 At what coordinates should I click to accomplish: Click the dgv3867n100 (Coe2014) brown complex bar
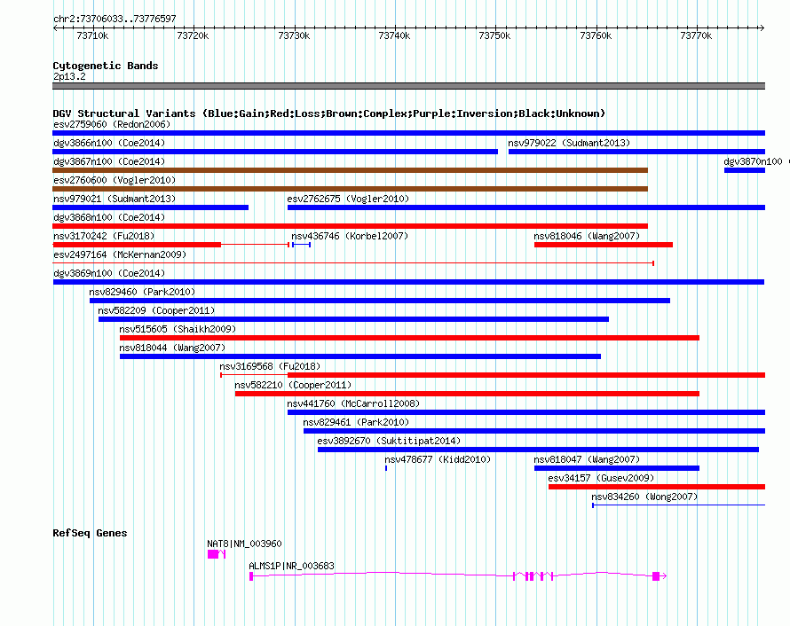click(x=350, y=170)
